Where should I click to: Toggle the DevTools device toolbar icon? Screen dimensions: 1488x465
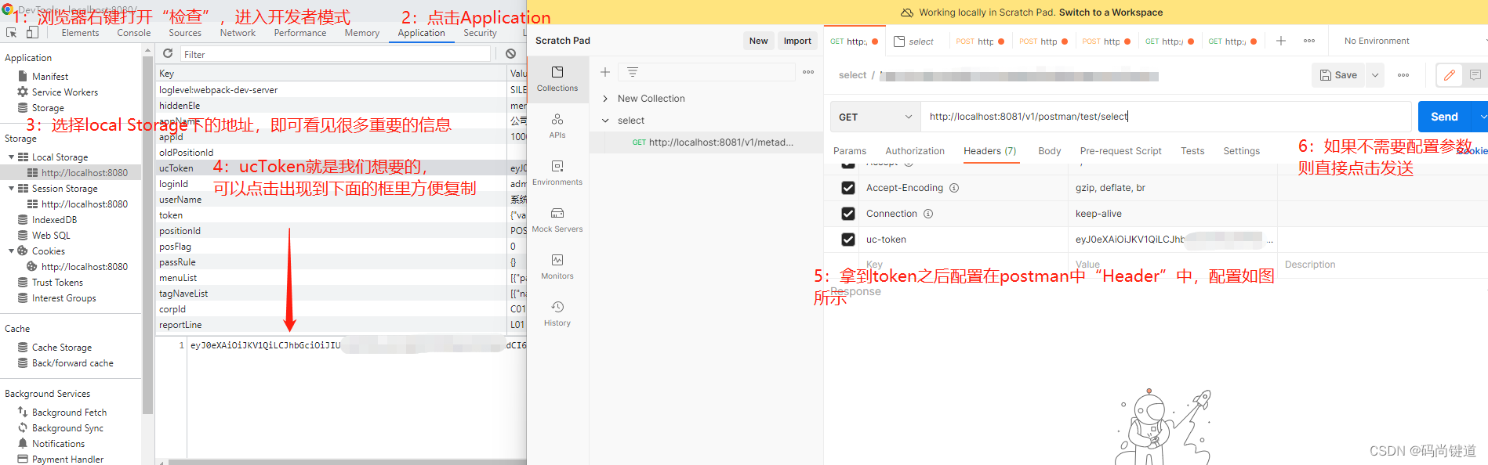pos(32,32)
